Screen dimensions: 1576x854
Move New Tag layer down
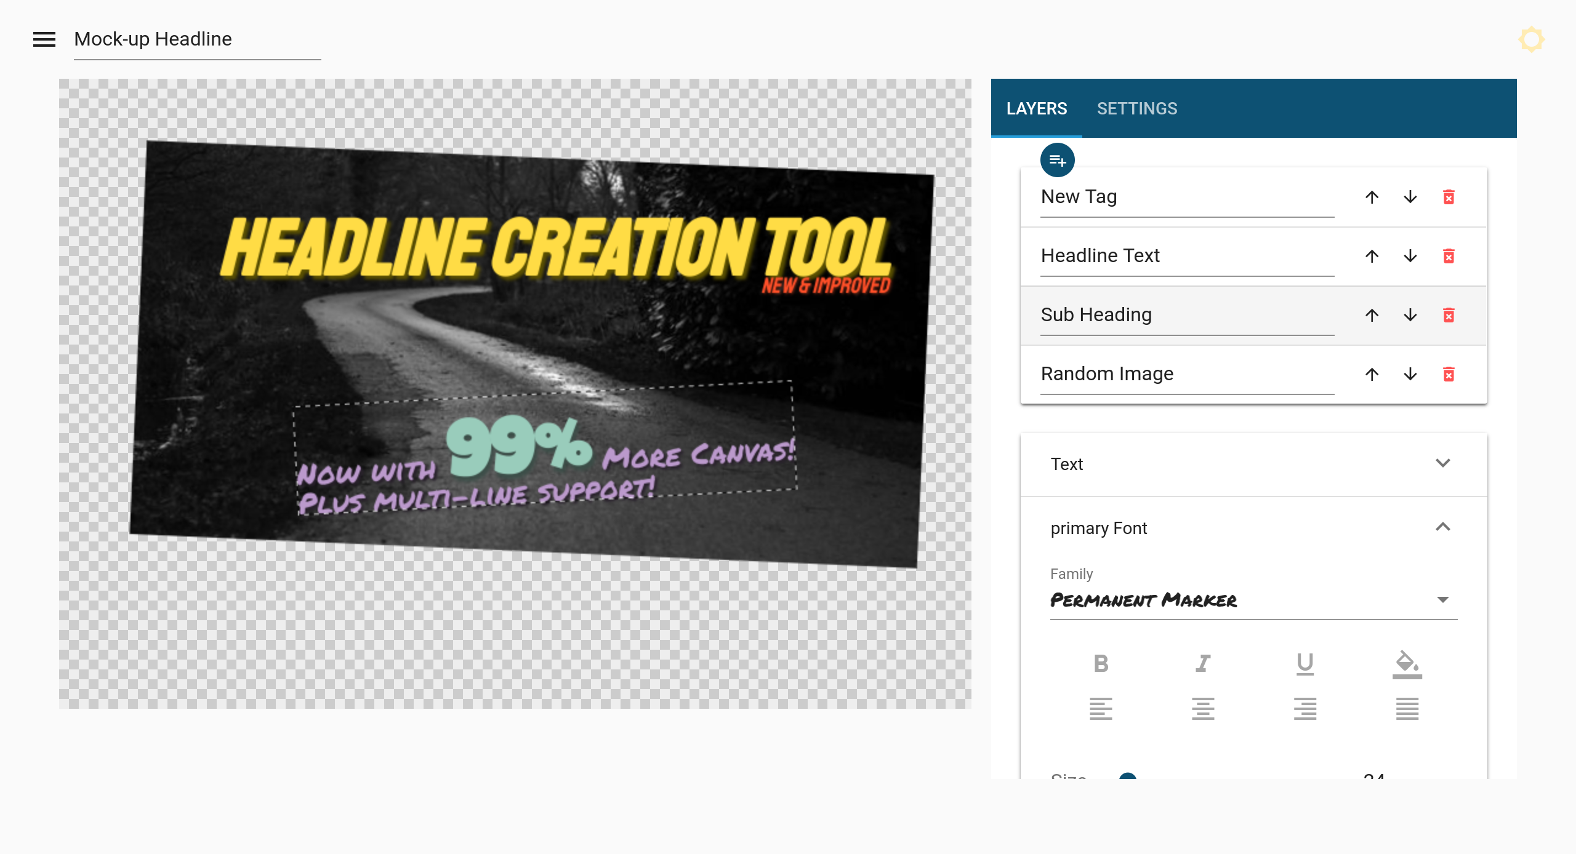coord(1410,198)
